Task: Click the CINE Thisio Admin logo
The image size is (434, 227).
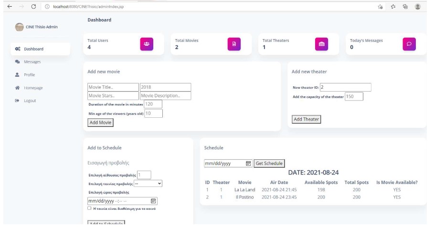Action: pos(20,27)
